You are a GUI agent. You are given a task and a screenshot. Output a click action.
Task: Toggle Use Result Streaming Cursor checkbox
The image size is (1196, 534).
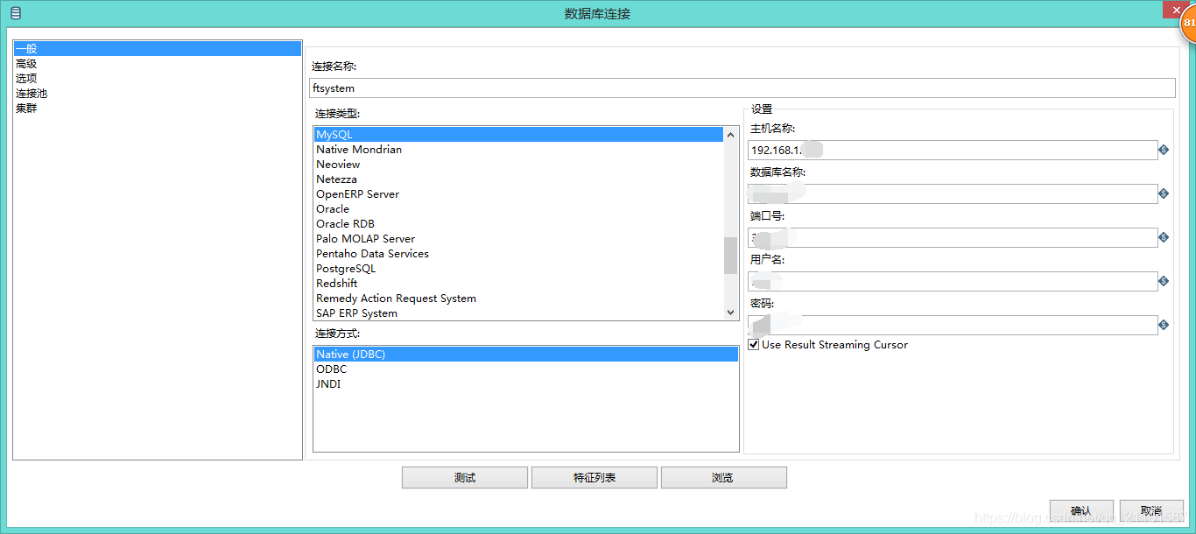coord(754,344)
